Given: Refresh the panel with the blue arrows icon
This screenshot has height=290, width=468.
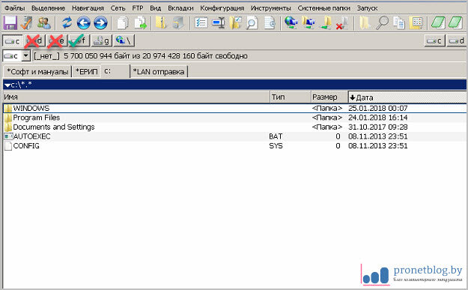Looking at the screenshot, I should (67, 22).
